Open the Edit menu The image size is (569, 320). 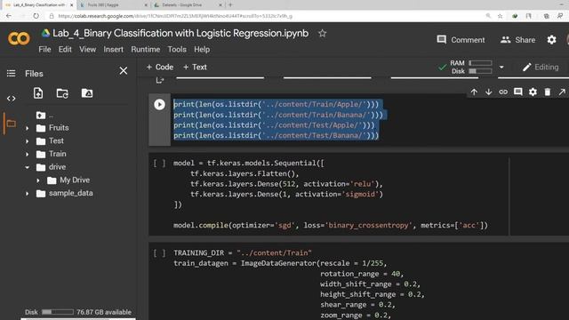(65, 50)
